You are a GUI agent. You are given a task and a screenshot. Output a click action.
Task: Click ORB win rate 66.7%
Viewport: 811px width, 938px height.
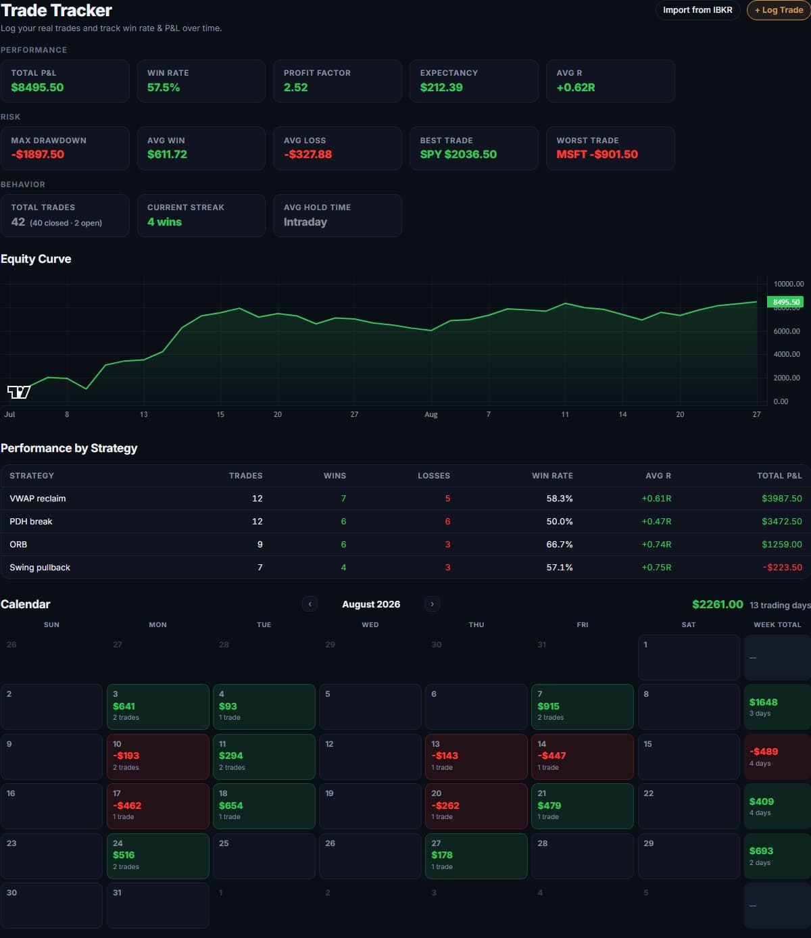tap(560, 545)
